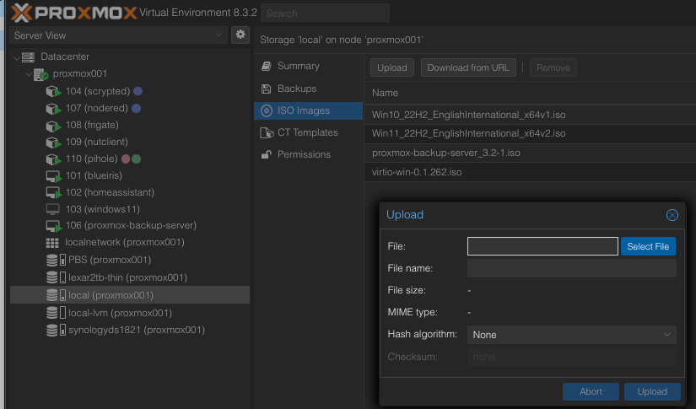
Task: Click the PBS storage icon
Action: [56, 260]
